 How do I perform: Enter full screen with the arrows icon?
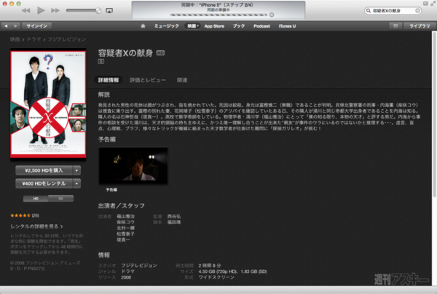(x=433, y=4)
